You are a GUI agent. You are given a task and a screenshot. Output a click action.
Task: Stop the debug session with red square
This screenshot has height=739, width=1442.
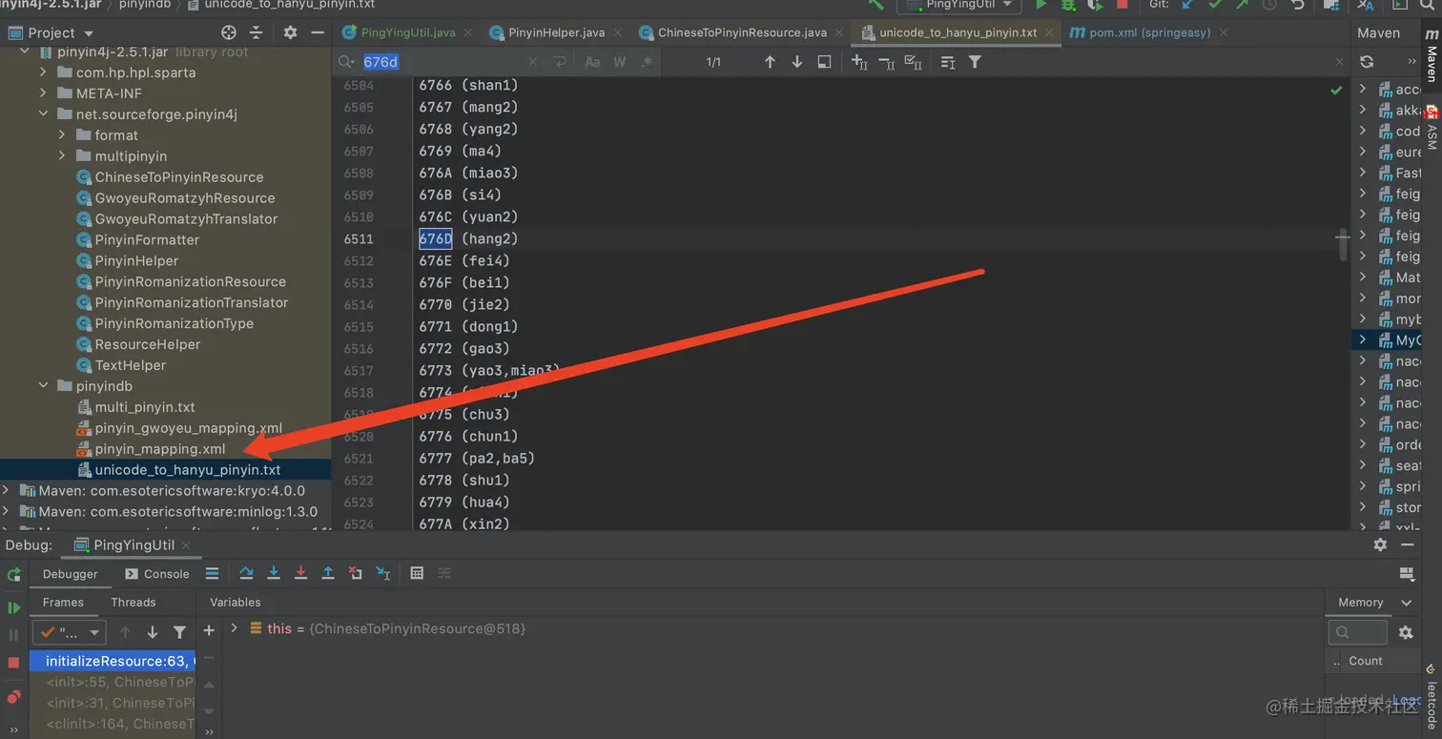pos(13,662)
